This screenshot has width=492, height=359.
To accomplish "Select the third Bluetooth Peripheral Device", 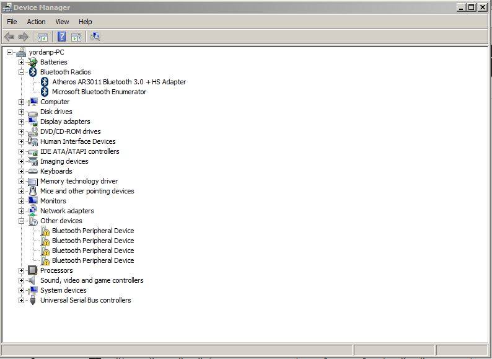I will [x=93, y=250].
